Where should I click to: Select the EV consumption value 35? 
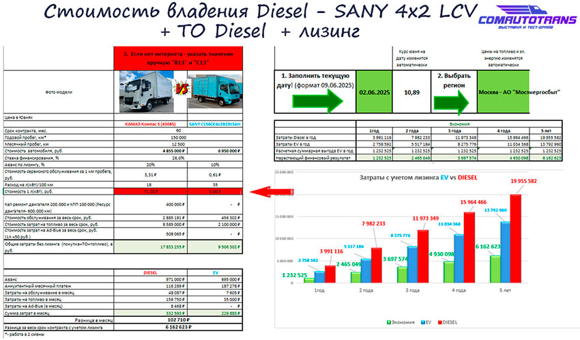pyautogui.click(x=215, y=184)
